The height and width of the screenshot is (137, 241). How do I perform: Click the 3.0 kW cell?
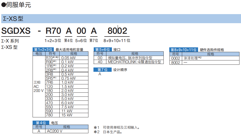[x=74, y=94]
